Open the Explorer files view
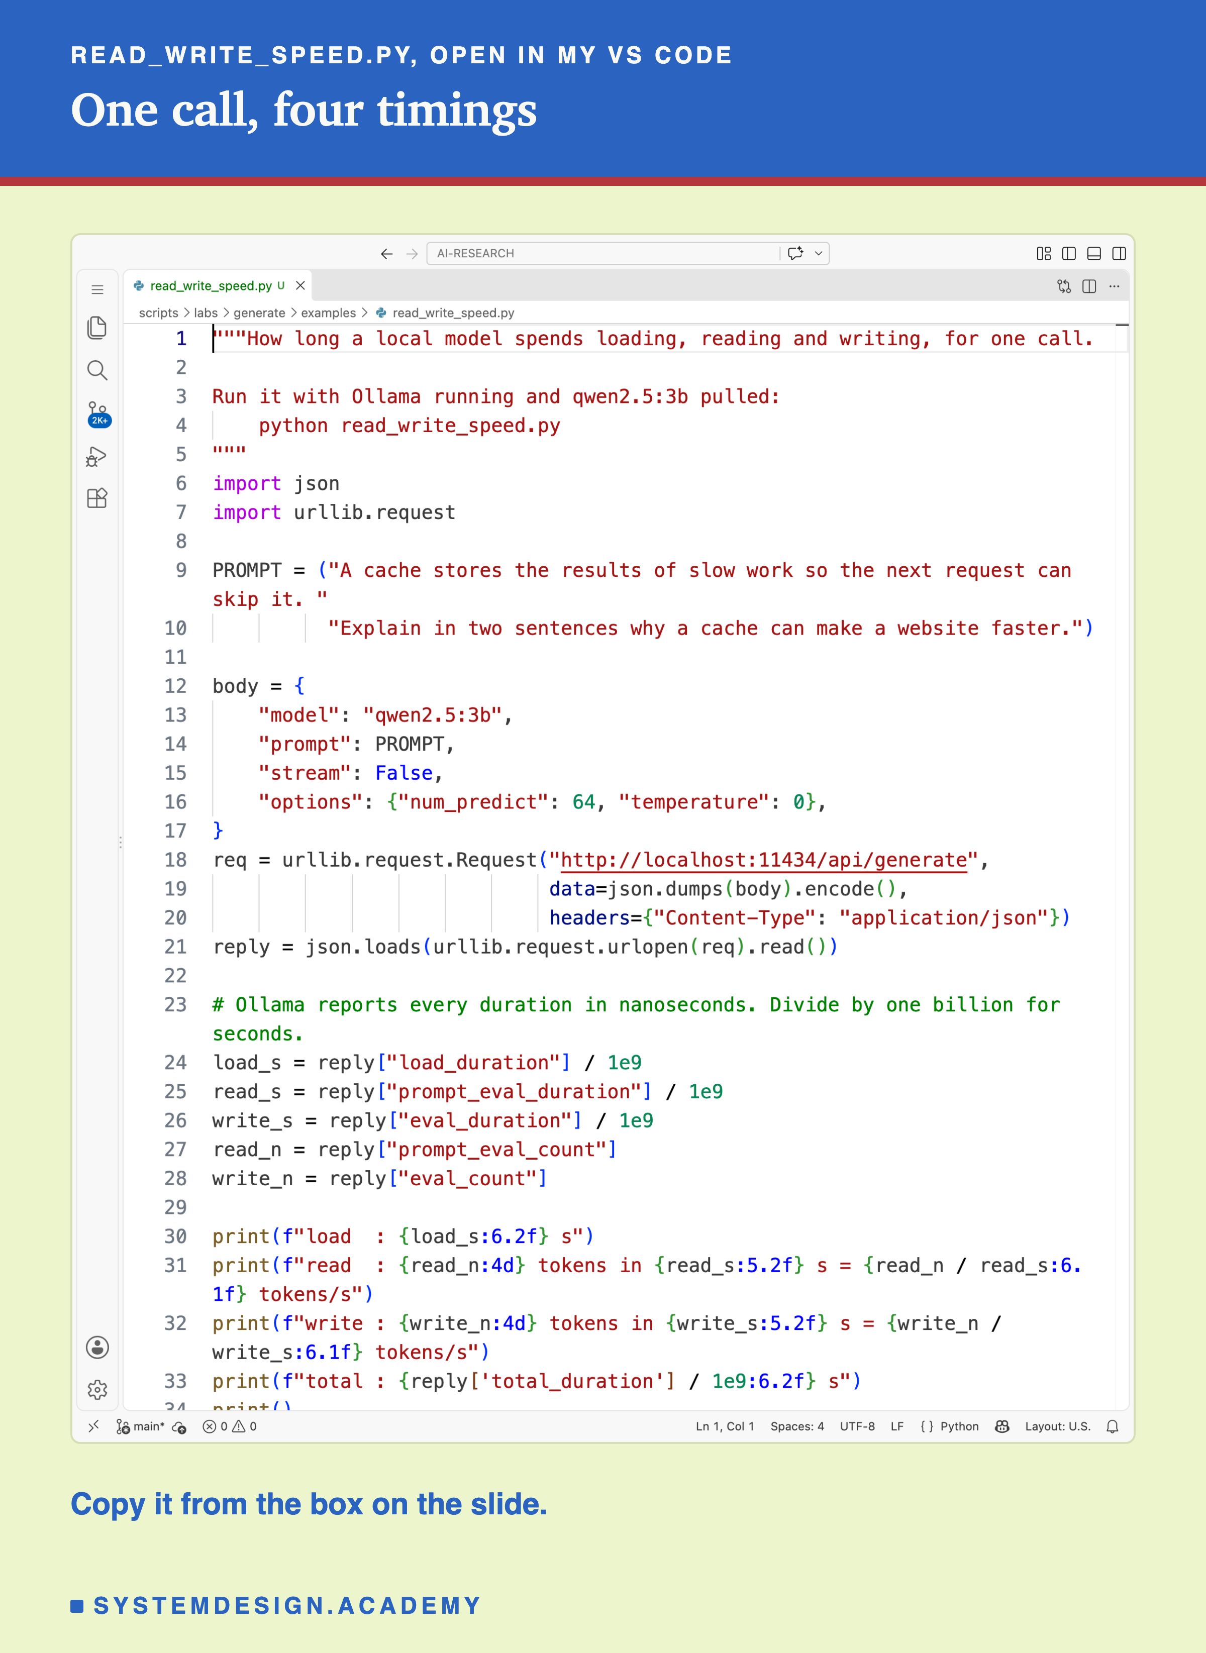Image resolution: width=1206 pixels, height=1653 pixels. point(97,327)
